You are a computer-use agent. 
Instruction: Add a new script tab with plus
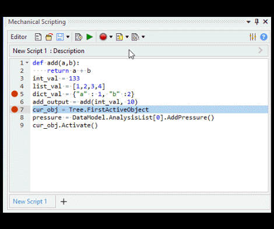[64, 202]
